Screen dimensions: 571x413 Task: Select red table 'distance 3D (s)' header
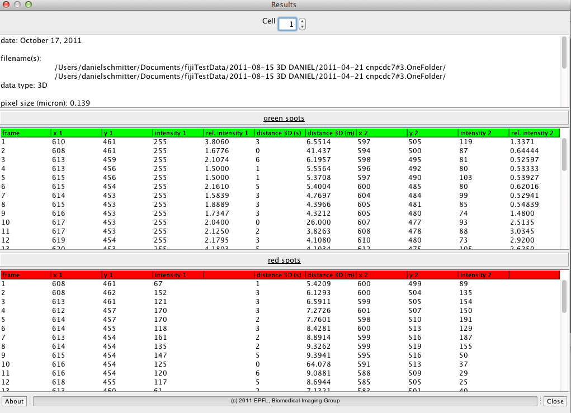coord(279,275)
